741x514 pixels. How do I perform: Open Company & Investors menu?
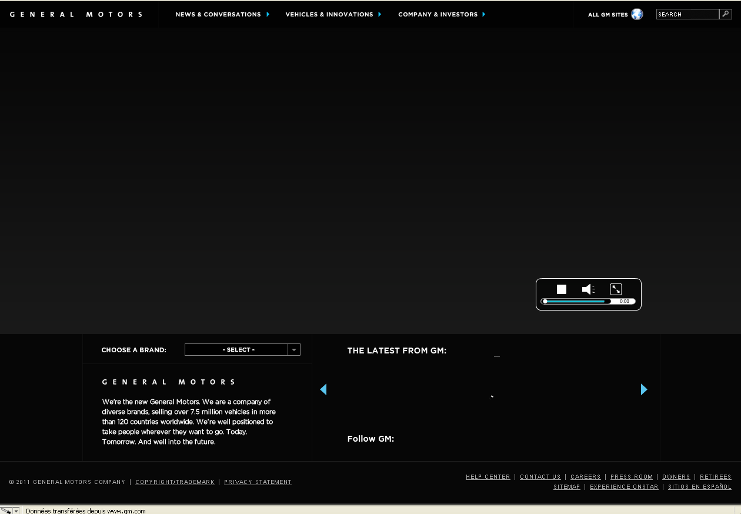[x=438, y=14]
